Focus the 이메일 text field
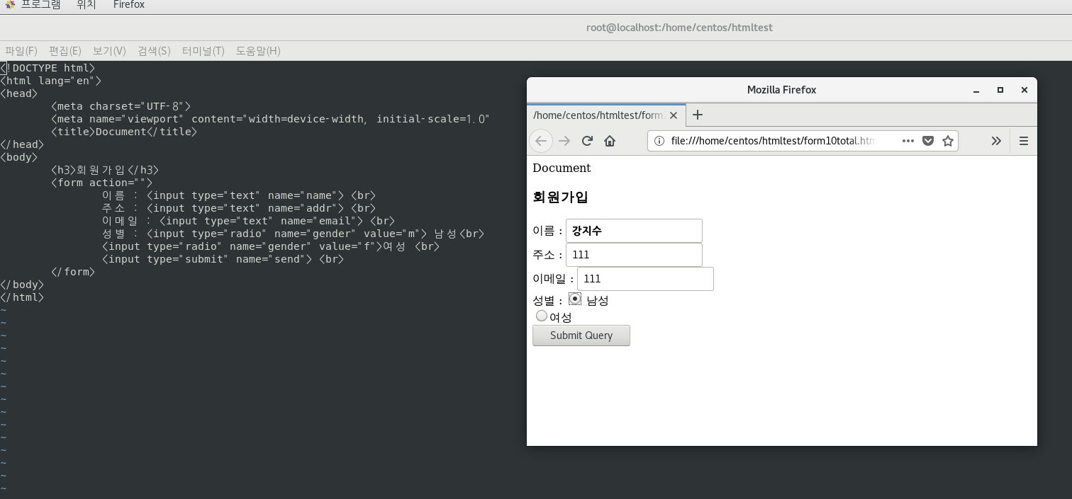1072x499 pixels. click(645, 279)
